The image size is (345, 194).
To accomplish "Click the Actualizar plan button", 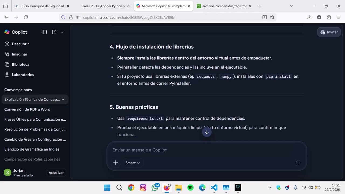I will tap(56, 173).
